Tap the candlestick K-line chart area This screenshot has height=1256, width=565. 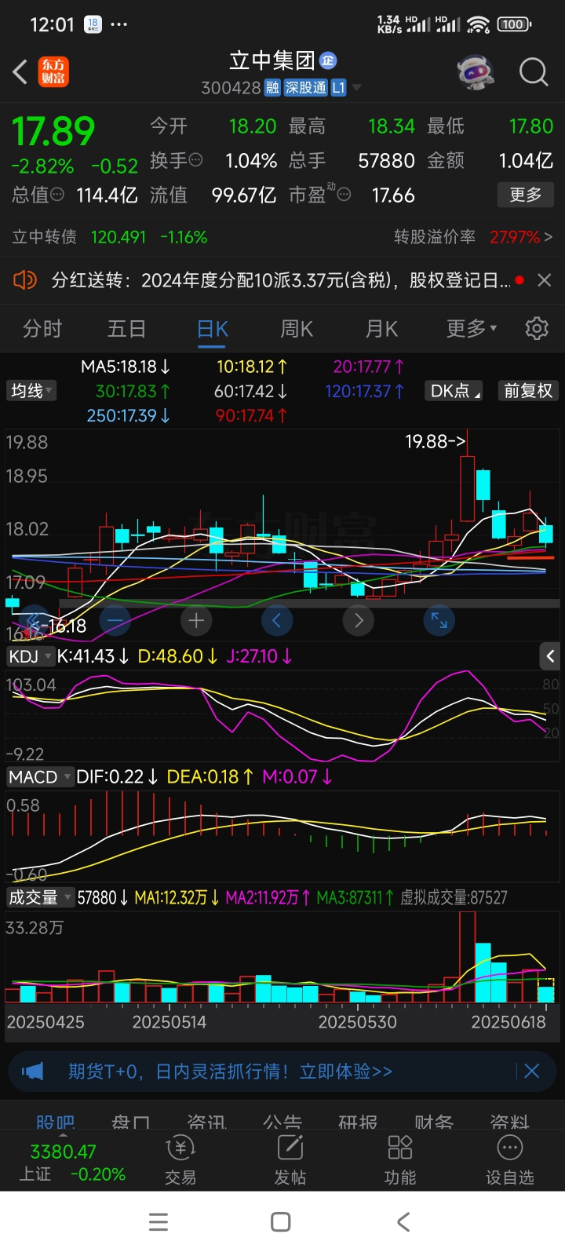(282, 534)
